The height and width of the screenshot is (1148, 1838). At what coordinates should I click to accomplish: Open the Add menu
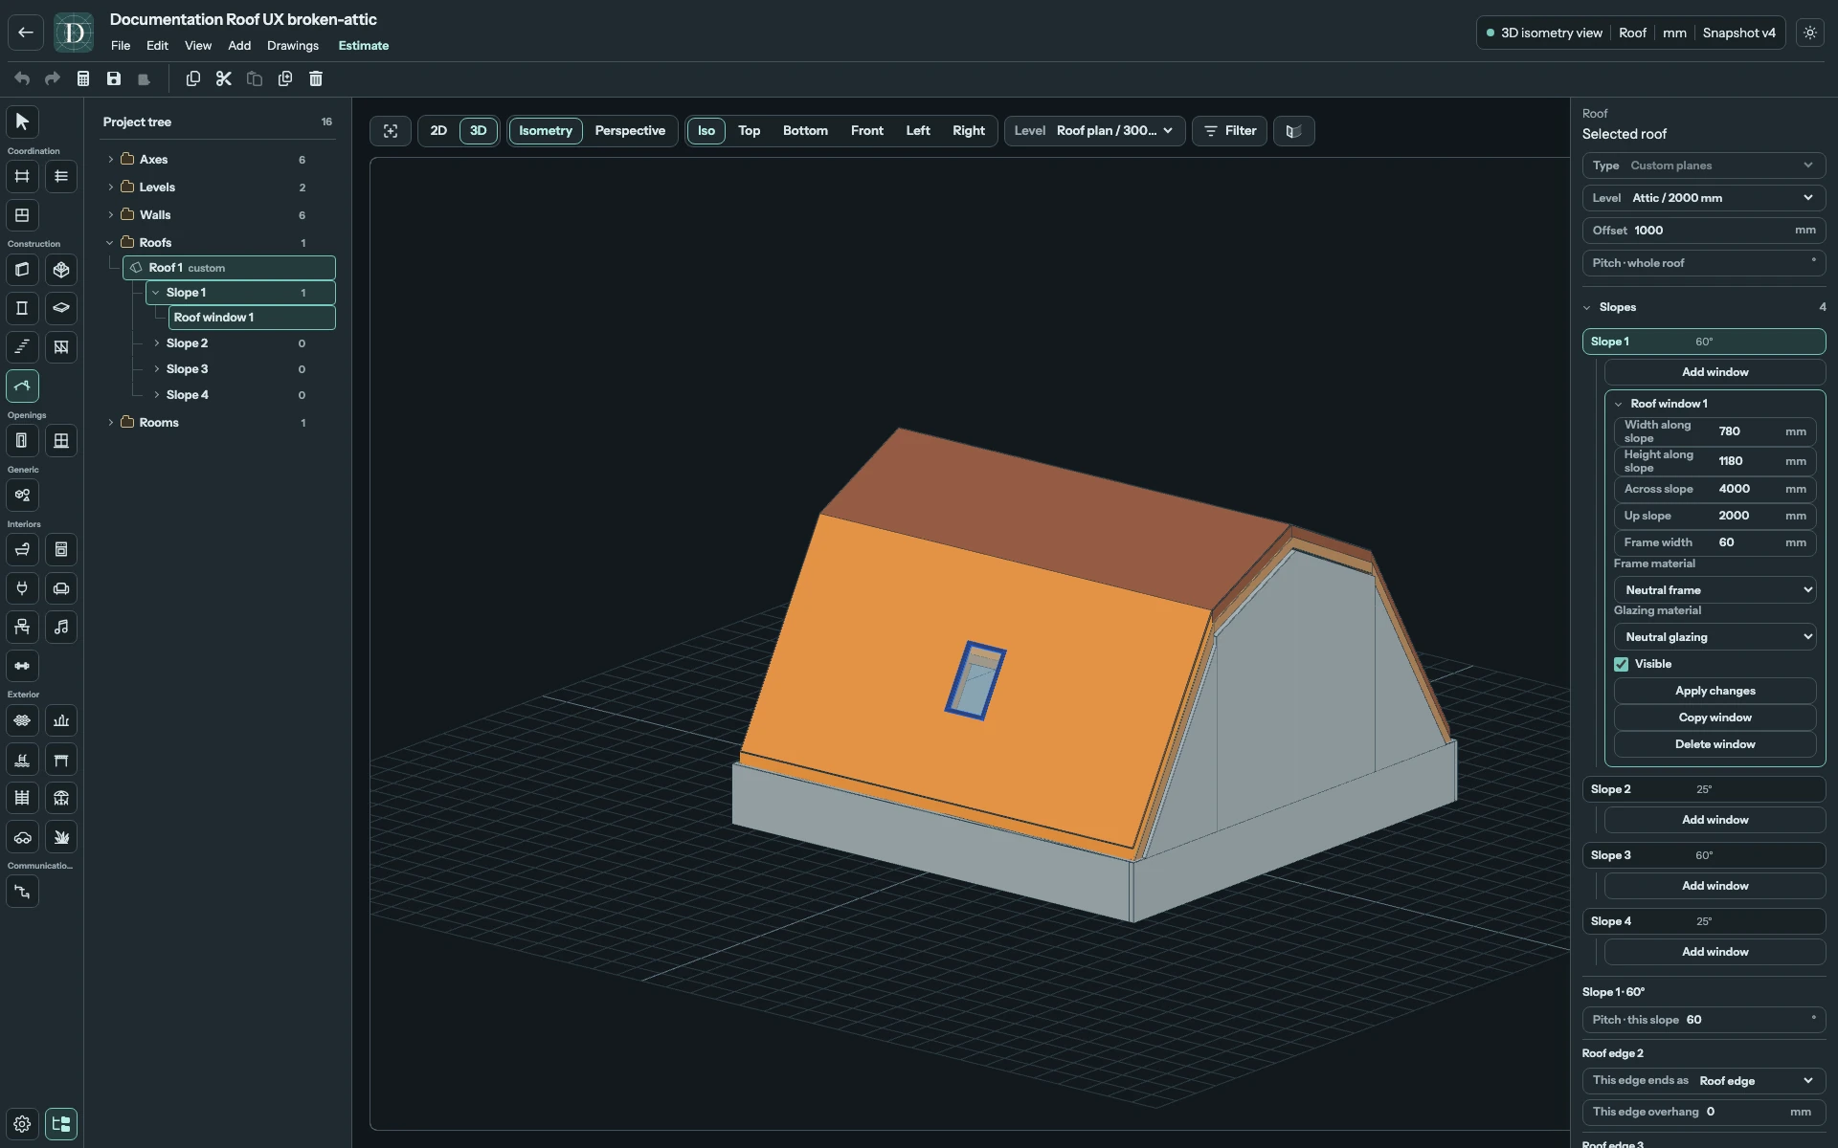(239, 46)
